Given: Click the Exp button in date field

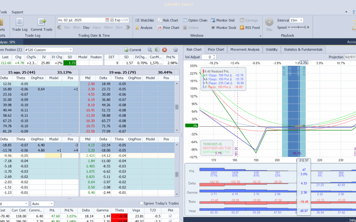Looking at the screenshot, I should (x=117, y=20).
